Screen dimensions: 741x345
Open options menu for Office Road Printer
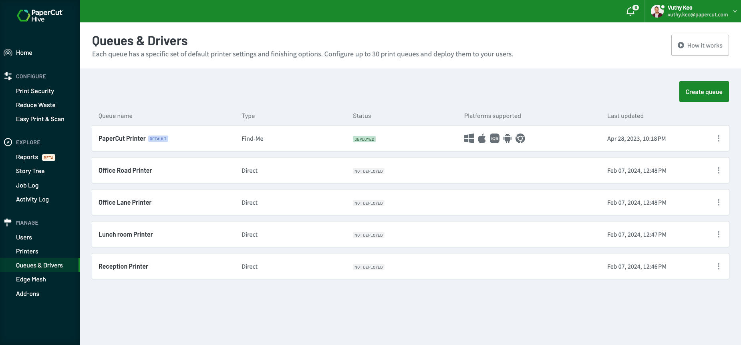tap(719, 170)
